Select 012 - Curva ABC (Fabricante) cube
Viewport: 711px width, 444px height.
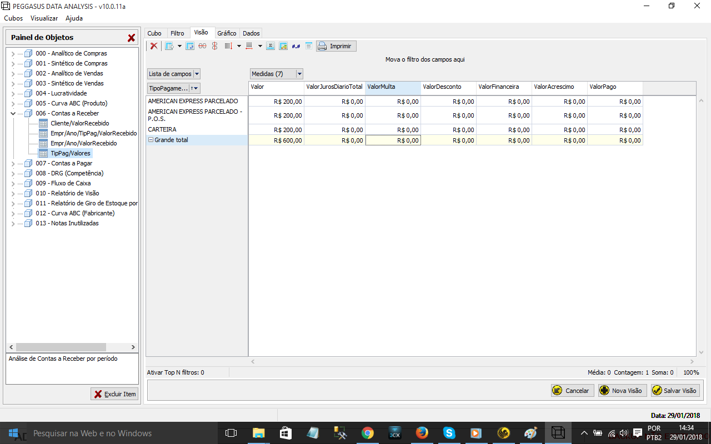(x=75, y=213)
